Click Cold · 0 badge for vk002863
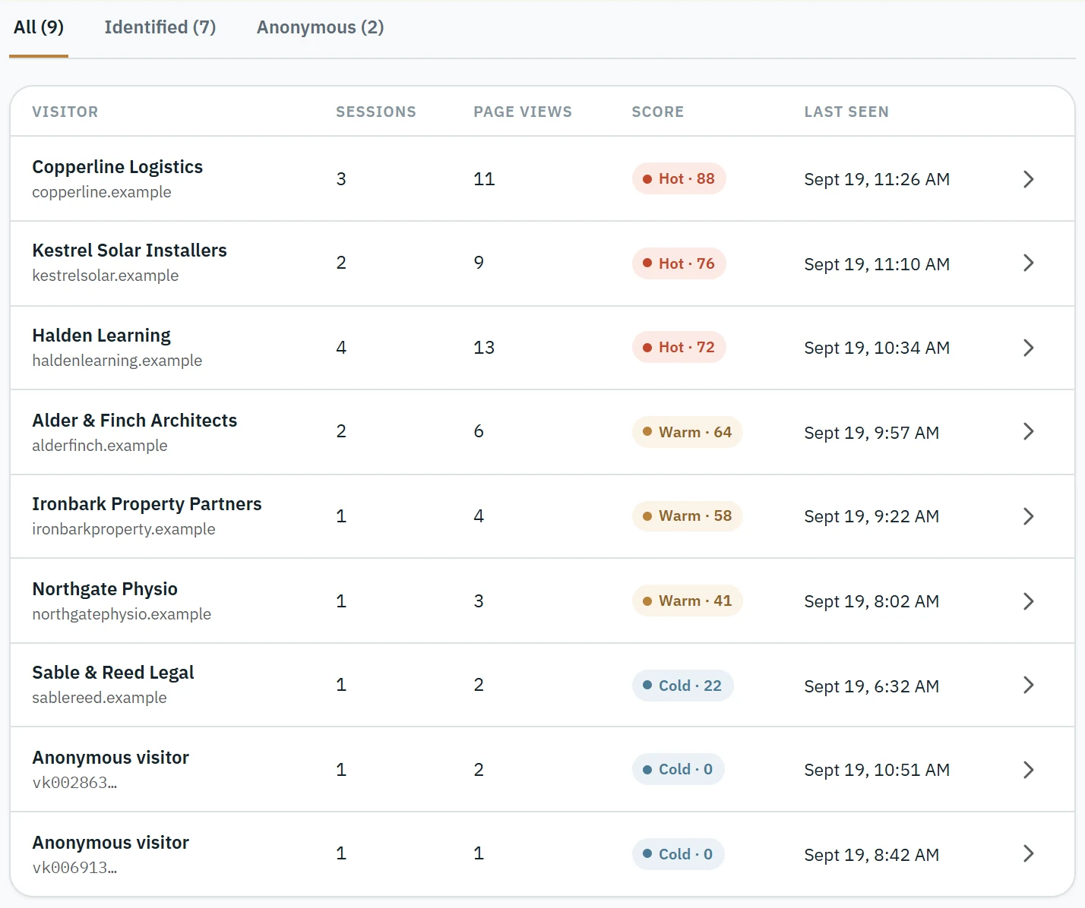 (679, 769)
